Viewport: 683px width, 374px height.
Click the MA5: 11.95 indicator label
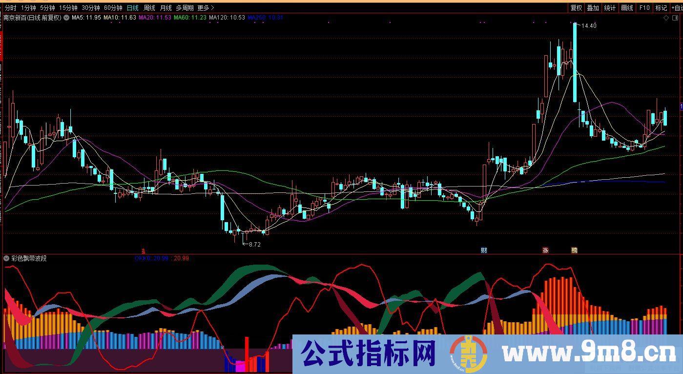pos(86,18)
